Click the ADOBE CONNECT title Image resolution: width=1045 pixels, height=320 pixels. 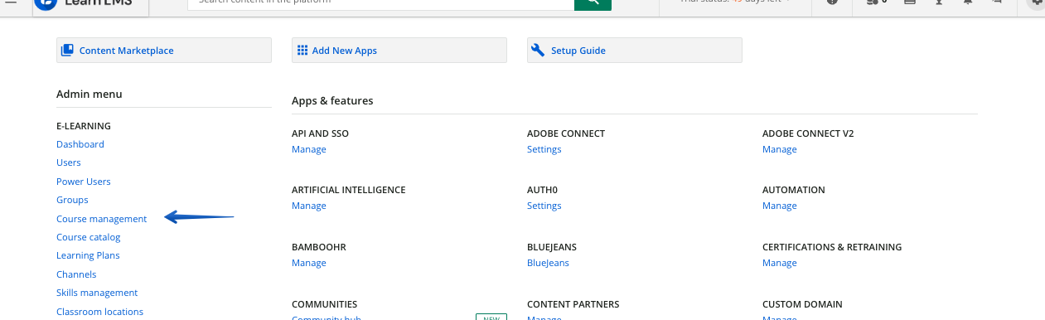coord(566,133)
